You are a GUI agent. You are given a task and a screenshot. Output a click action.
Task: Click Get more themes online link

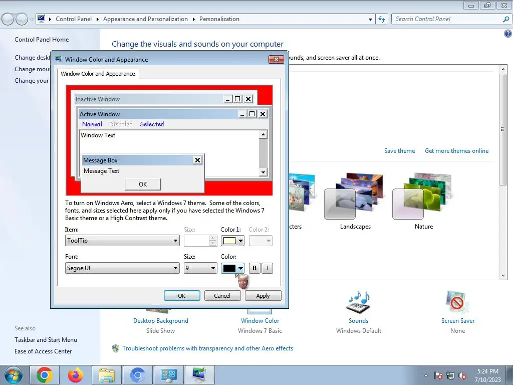(x=457, y=151)
